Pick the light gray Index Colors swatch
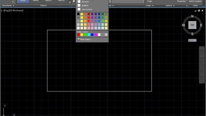Screen dimensions: 206x116 (x=106, y=34)
